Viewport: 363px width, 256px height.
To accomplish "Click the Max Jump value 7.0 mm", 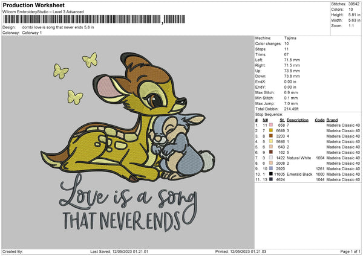I will [x=291, y=103].
